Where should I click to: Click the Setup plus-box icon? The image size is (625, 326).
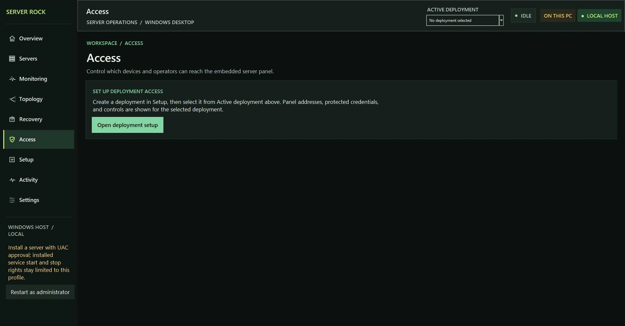tap(12, 160)
